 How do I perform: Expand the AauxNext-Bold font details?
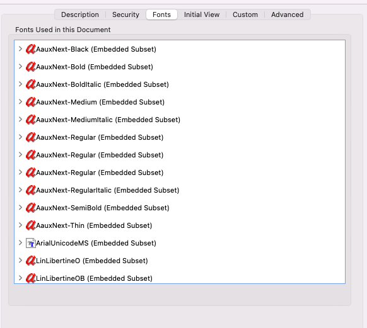[x=20, y=67]
